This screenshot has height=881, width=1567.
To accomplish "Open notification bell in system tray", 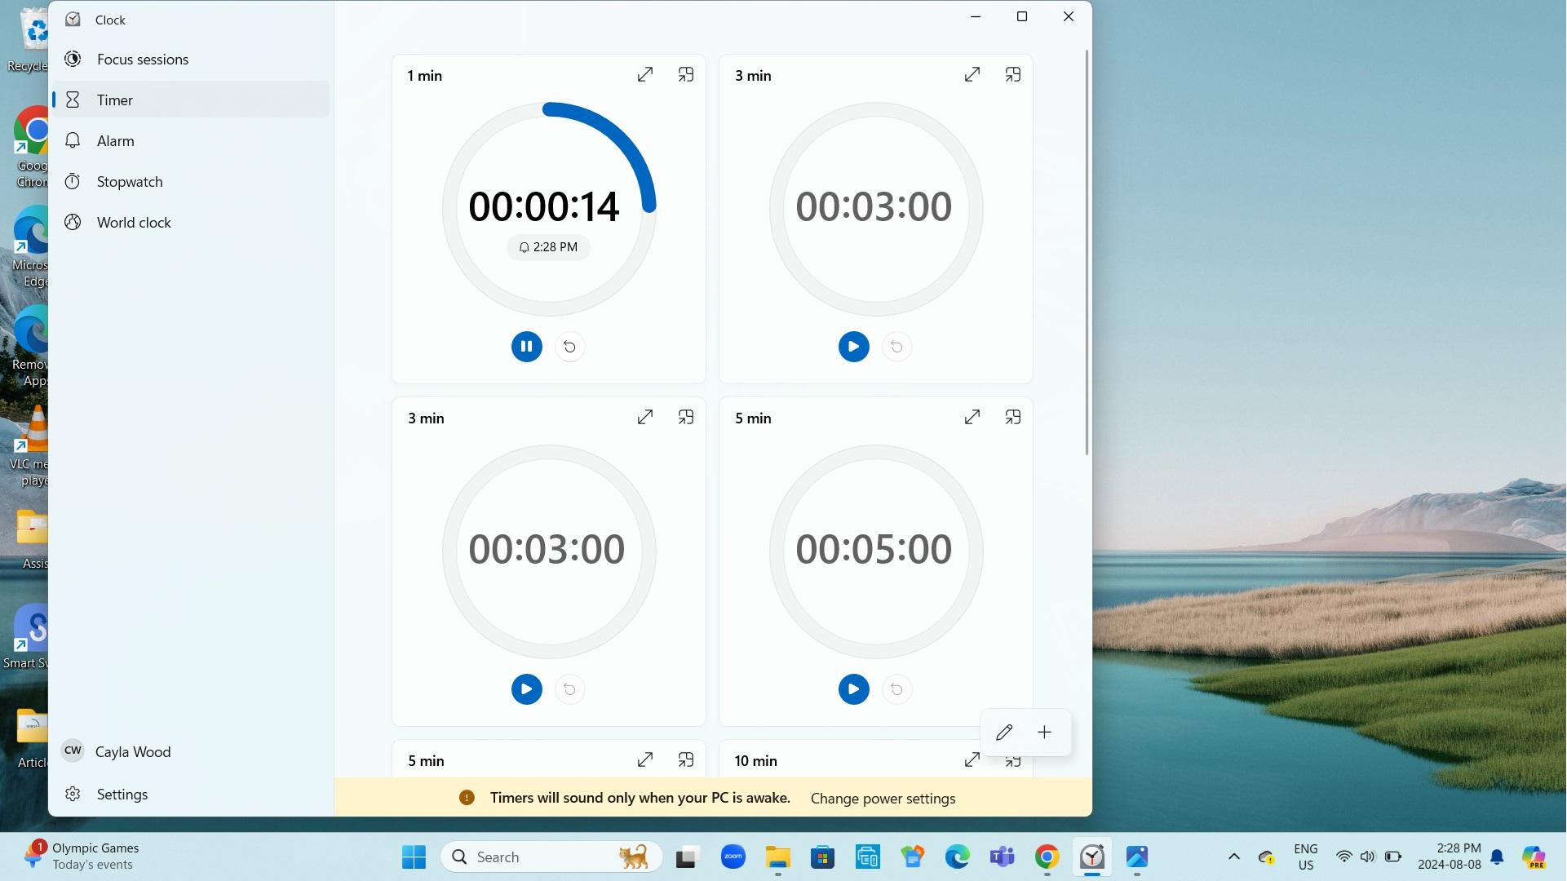I will pos(1498,857).
